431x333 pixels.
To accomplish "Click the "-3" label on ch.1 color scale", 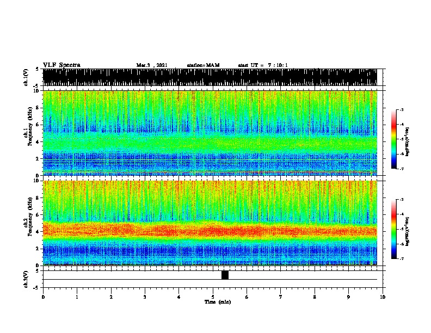I will tap(402, 110).
